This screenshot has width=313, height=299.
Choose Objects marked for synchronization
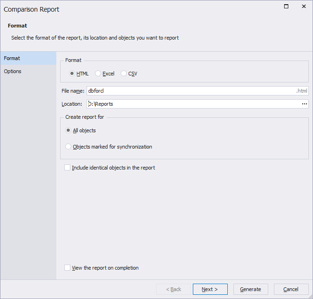coord(68,147)
